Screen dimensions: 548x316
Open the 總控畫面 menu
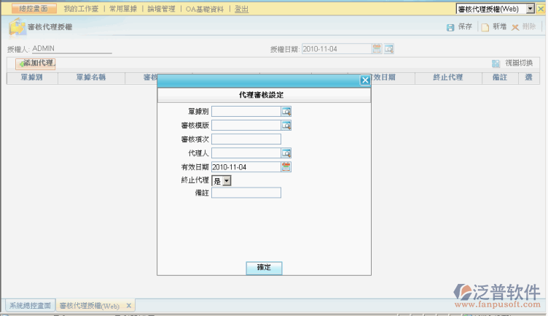pyautogui.click(x=34, y=9)
